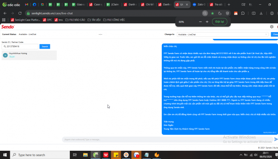Image resolution: width=278 pixels, height=159 pixels.
Task: Open a new browser tab
Action: [x=229, y=5]
